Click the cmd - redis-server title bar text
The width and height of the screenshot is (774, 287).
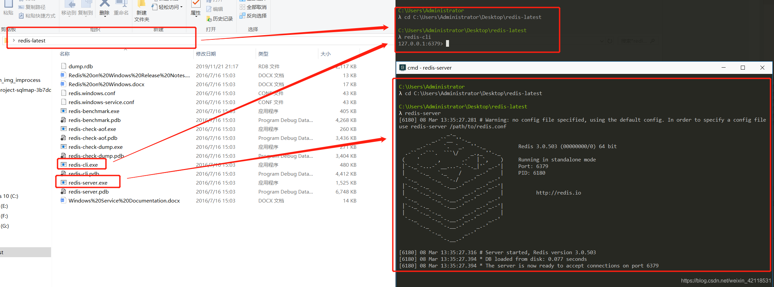point(429,68)
